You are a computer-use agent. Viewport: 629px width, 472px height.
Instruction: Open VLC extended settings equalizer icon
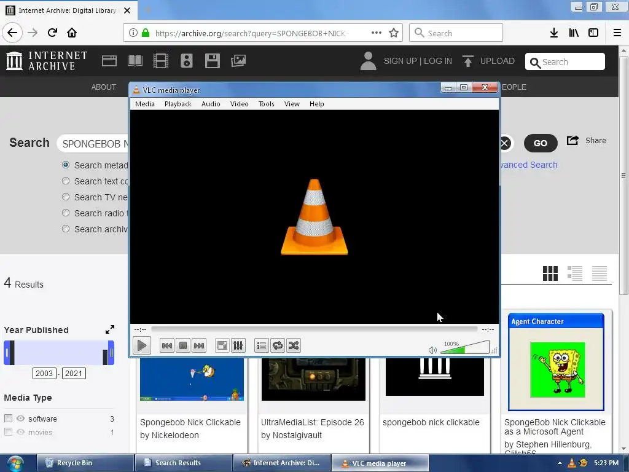tap(238, 345)
